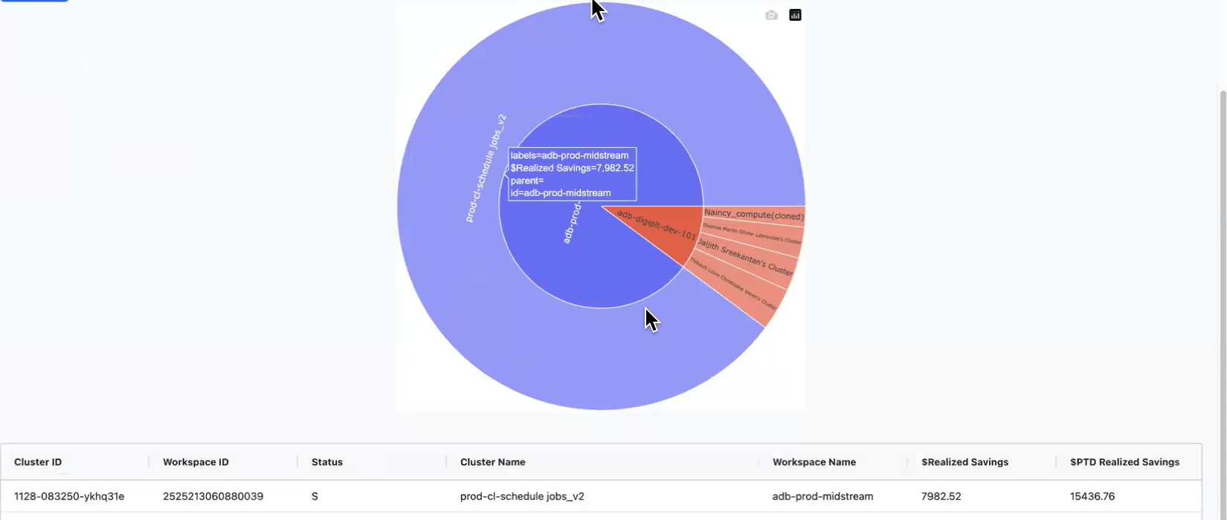Click the $PTD Realized Savings header

(1124, 462)
